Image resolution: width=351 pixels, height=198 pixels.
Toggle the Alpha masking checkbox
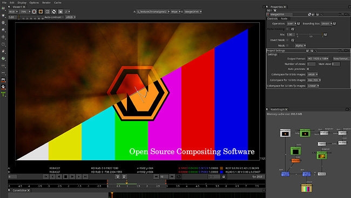pos(287,29)
